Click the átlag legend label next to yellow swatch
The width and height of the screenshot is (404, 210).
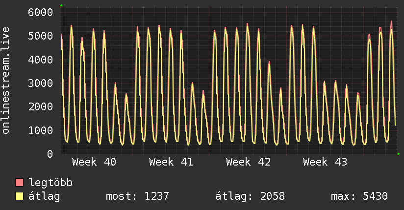click(44, 197)
